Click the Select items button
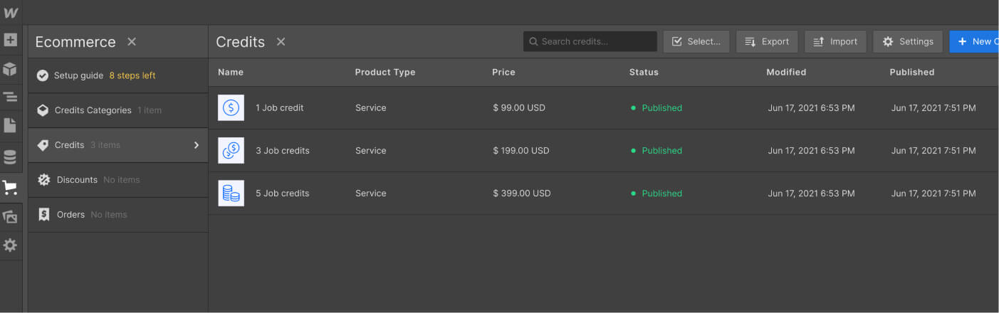 click(x=696, y=41)
